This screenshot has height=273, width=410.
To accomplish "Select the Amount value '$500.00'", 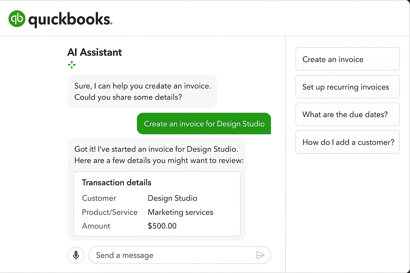I will pyautogui.click(x=162, y=226).
